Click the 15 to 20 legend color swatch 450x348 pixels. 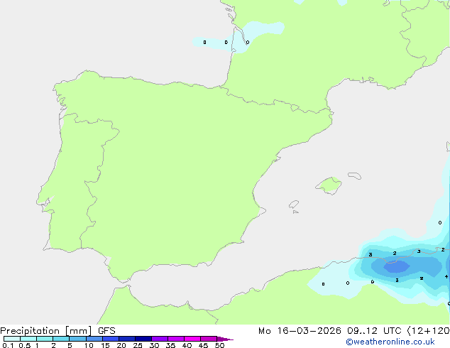[x=110, y=339]
